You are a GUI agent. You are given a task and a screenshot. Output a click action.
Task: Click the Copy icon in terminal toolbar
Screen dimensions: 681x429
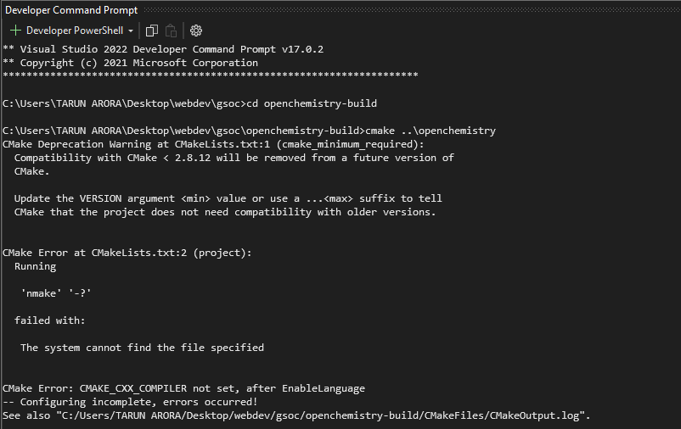pos(152,31)
